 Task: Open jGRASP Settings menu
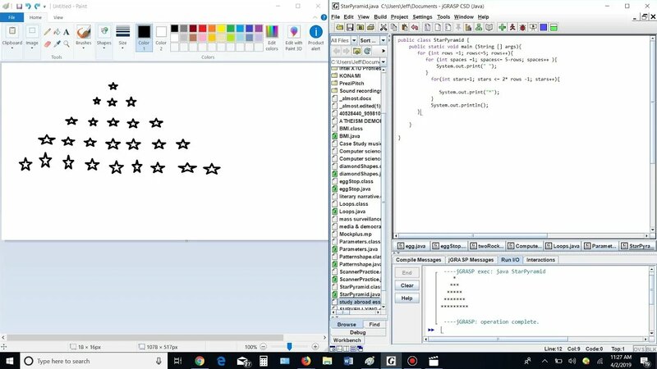[422, 16]
